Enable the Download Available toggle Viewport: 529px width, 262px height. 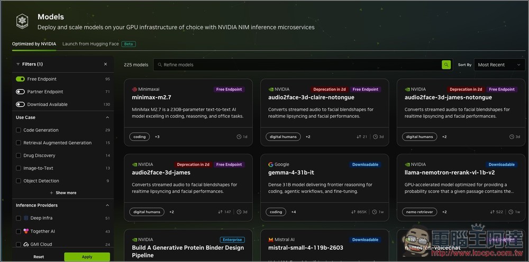pyautogui.click(x=20, y=105)
